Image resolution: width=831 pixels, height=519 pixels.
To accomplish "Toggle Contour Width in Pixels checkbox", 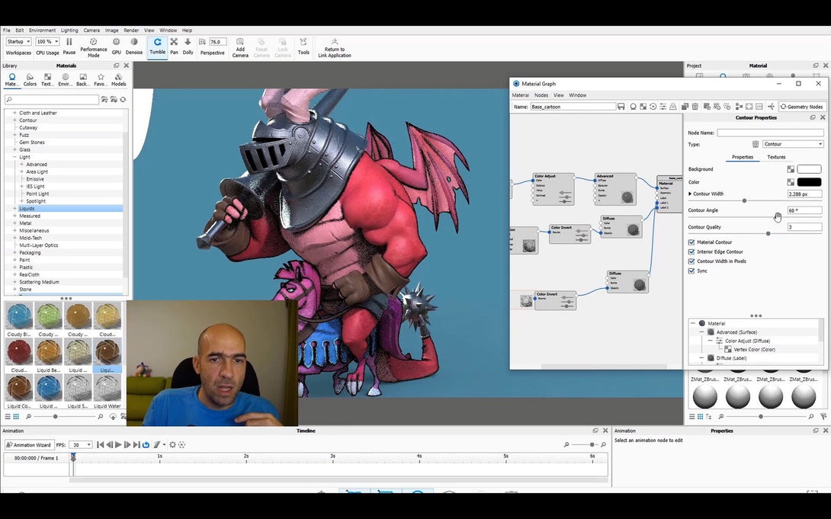I will pyautogui.click(x=691, y=261).
